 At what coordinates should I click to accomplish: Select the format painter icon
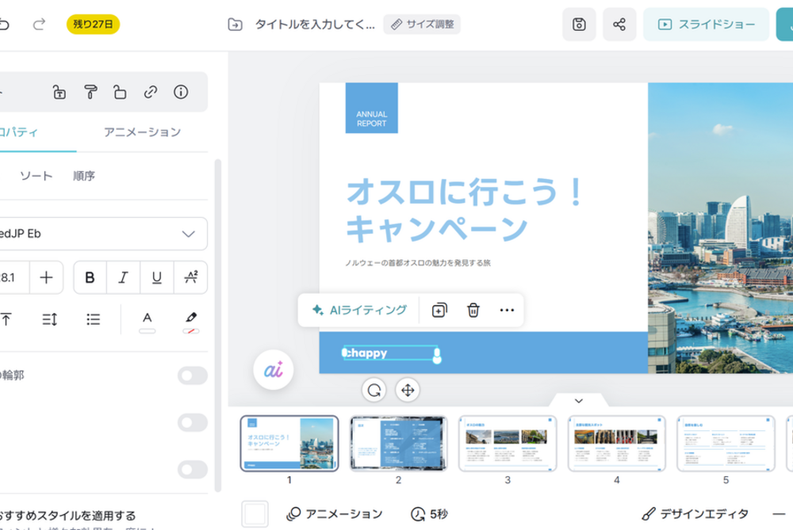pyautogui.click(x=90, y=92)
